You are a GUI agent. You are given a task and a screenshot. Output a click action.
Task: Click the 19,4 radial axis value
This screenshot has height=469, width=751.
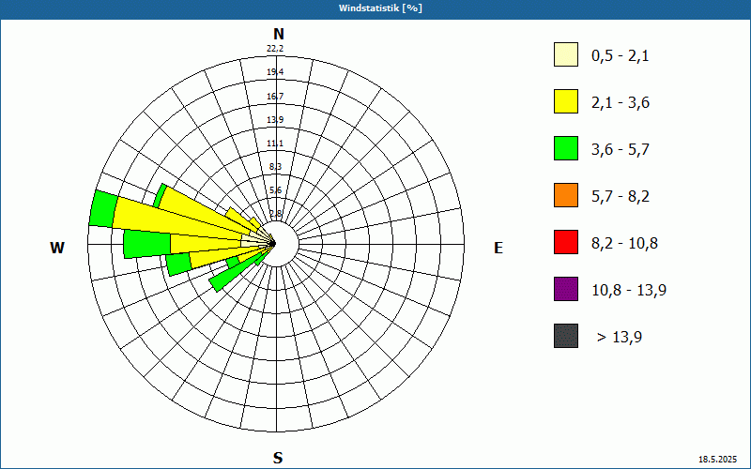tap(275, 72)
